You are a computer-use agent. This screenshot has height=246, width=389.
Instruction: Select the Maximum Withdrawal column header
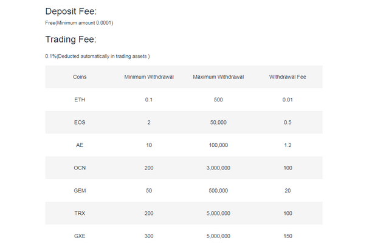tap(218, 77)
